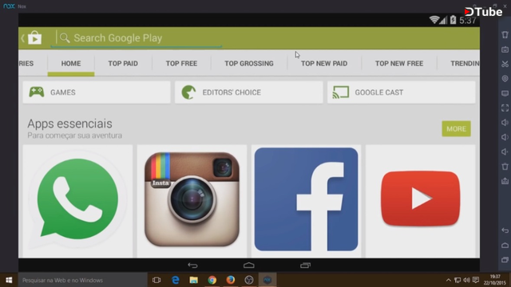
Task: Click the MORE button for Apps essenciais
Action: pos(456,129)
